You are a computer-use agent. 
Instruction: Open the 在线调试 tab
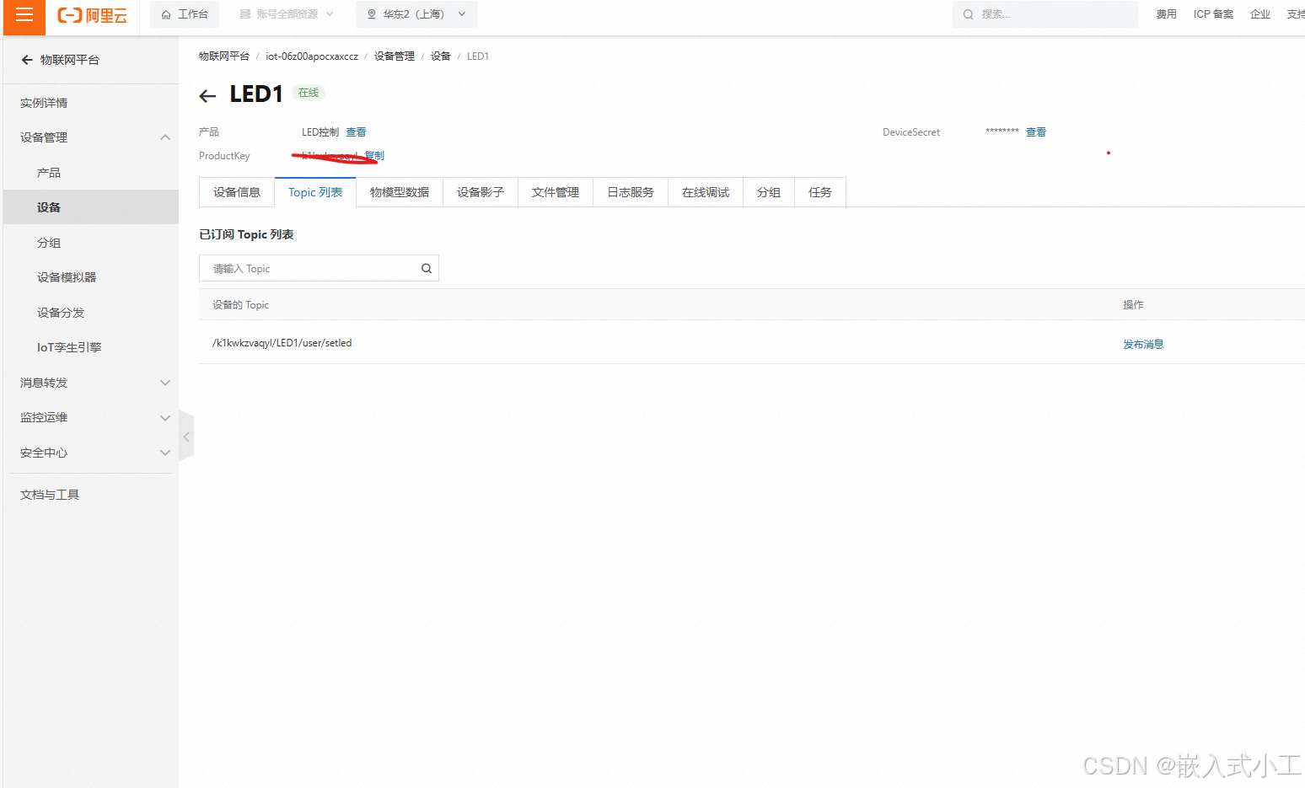tap(705, 191)
